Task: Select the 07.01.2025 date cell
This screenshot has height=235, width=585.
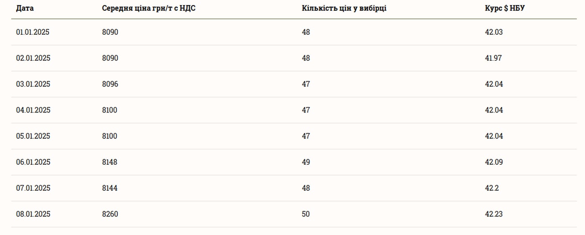Action: point(33,188)
